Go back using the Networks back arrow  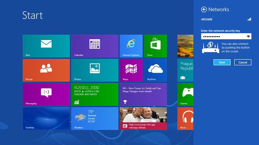click(204, 9)
